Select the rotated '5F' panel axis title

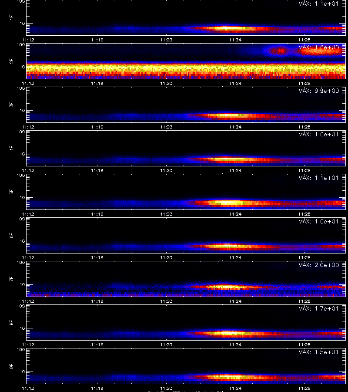(x=11, y=192)
